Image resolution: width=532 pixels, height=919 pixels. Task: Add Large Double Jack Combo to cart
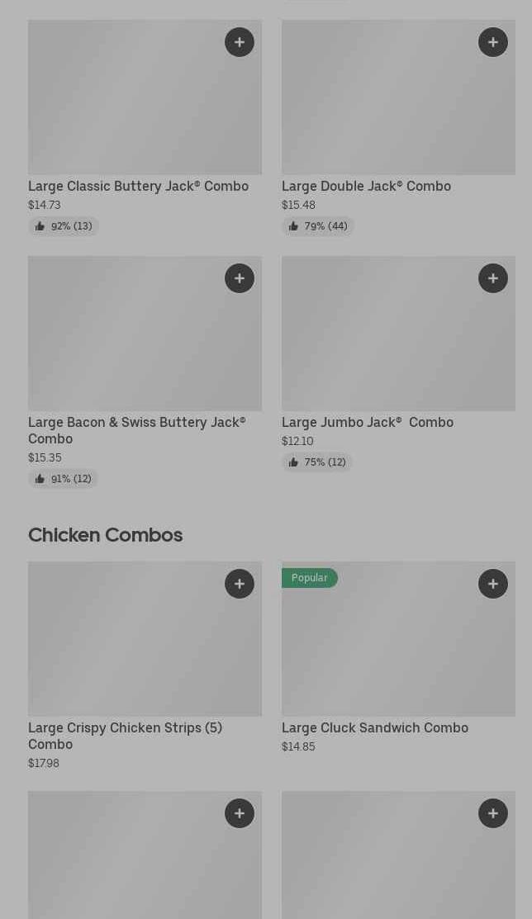[x=493, y=42]
